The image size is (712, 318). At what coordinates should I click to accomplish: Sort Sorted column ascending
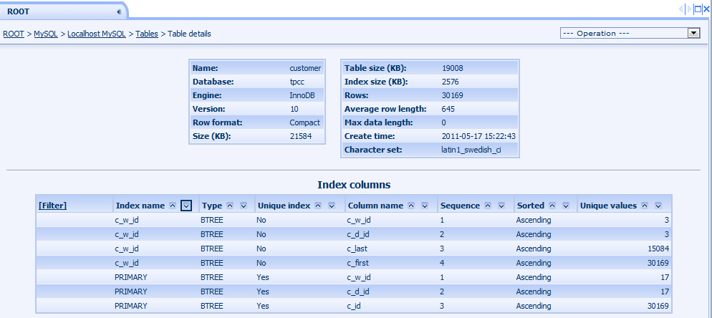pos(552,206)
